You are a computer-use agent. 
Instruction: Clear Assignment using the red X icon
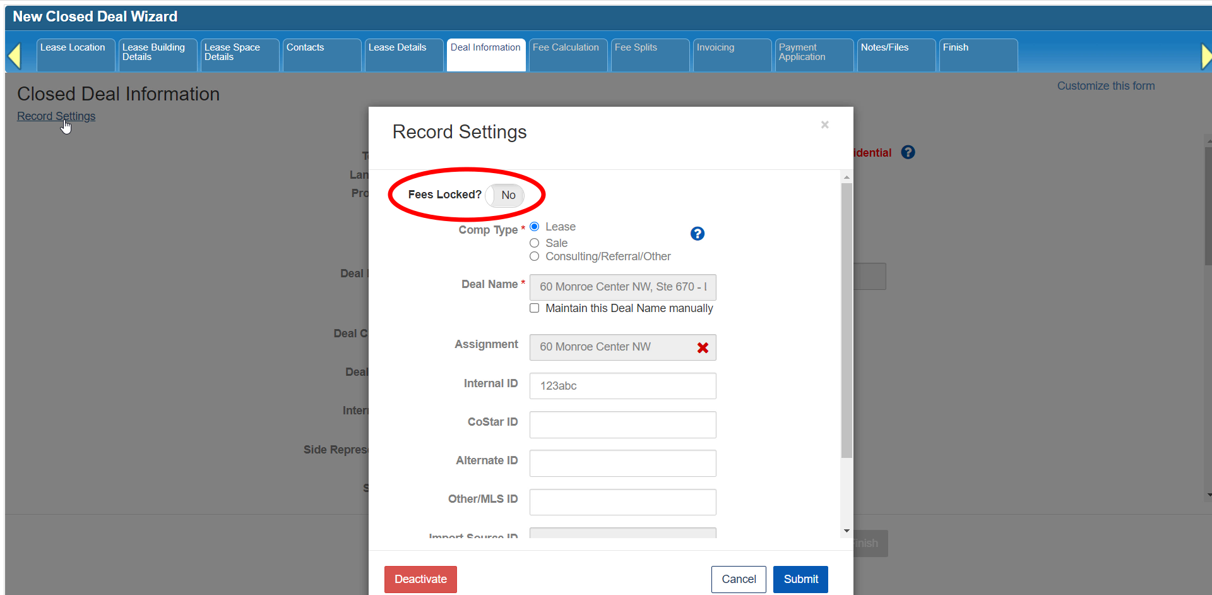pyautogui.click(x=702, y=347)
